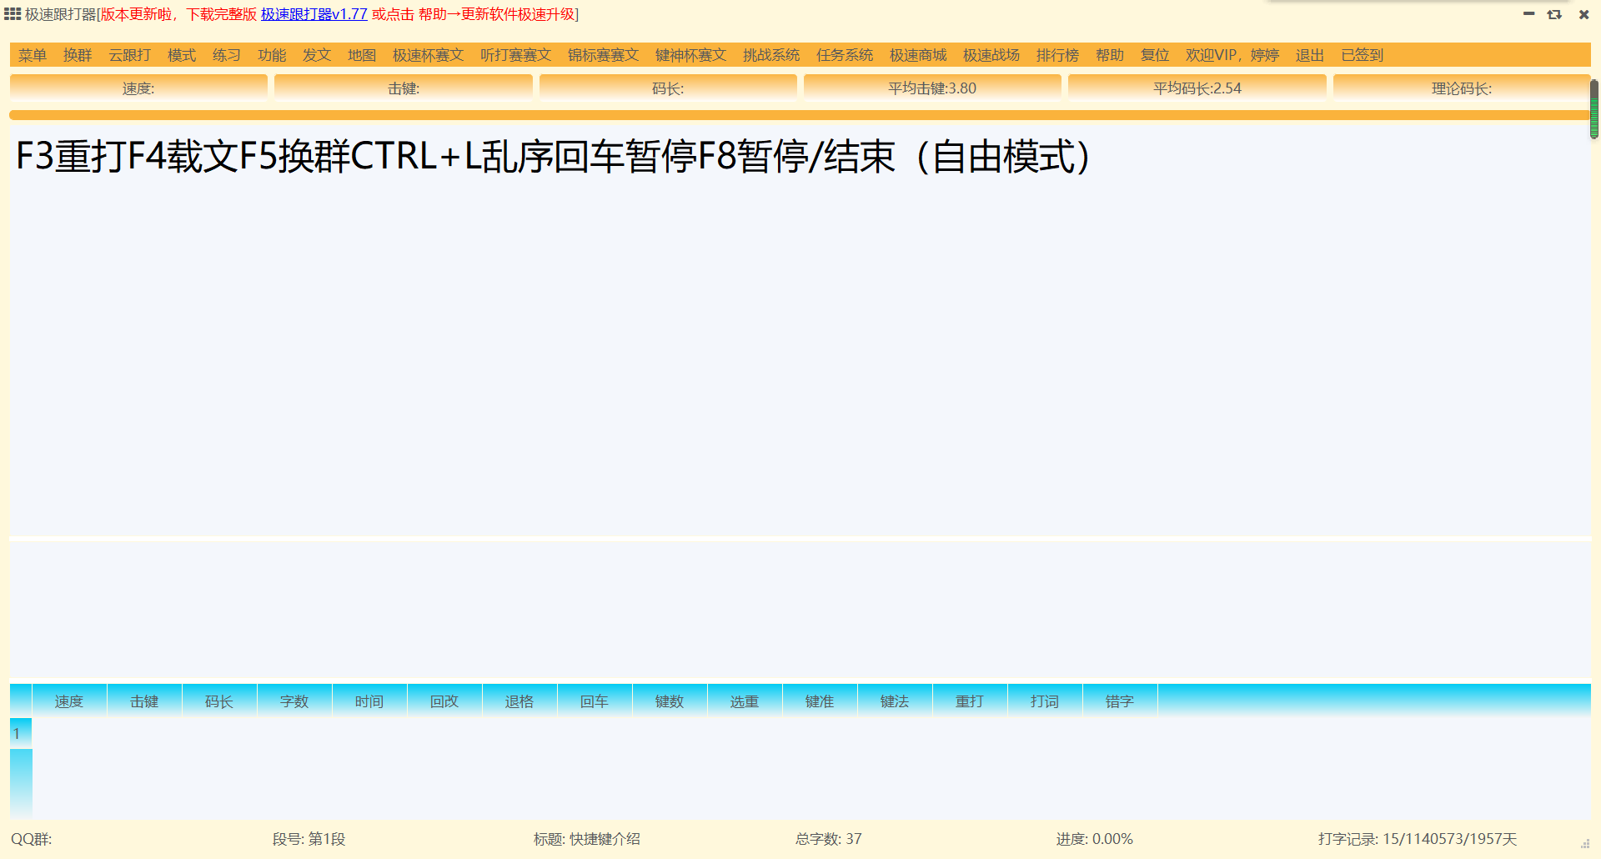Open the 帮助 menu
The height and width of the screenshot is (859, 1601).
[x=1110, y=55]
